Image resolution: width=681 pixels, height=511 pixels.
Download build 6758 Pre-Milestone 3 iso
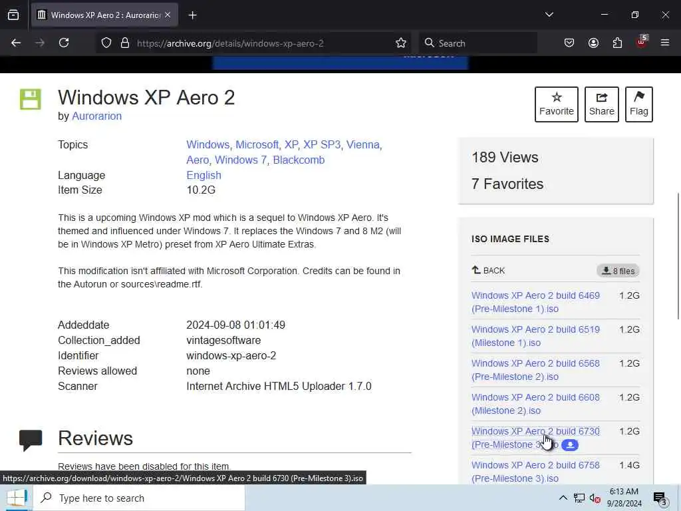pyautogui.click(x=535, y=472)
